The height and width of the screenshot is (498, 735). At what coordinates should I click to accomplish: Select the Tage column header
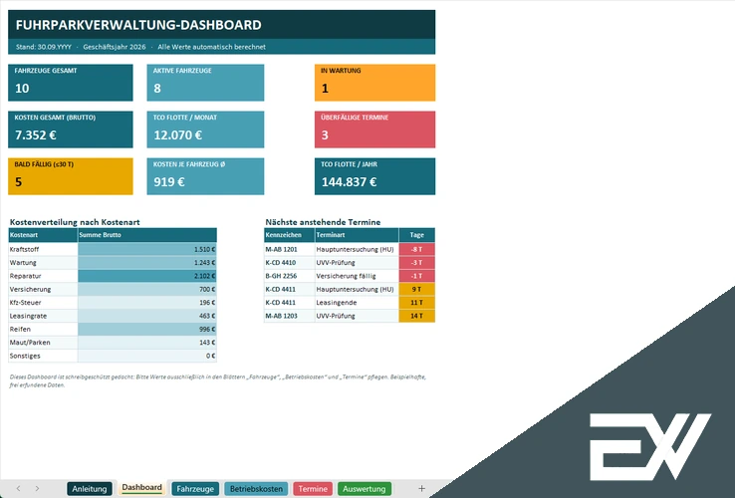tap(416, 235)
